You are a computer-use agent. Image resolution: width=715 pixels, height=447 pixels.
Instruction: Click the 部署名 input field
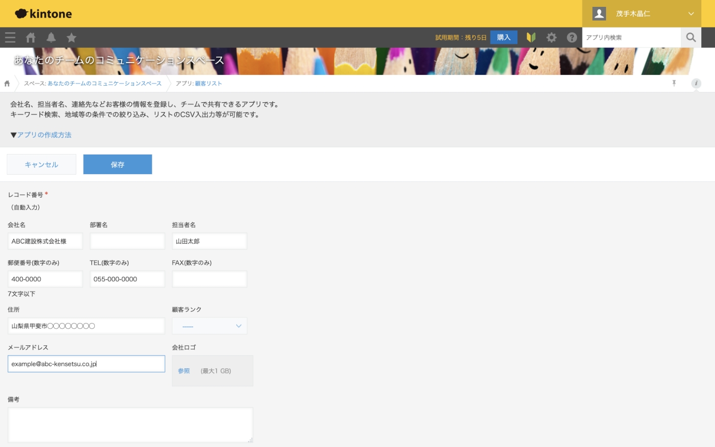coord(127,241)
